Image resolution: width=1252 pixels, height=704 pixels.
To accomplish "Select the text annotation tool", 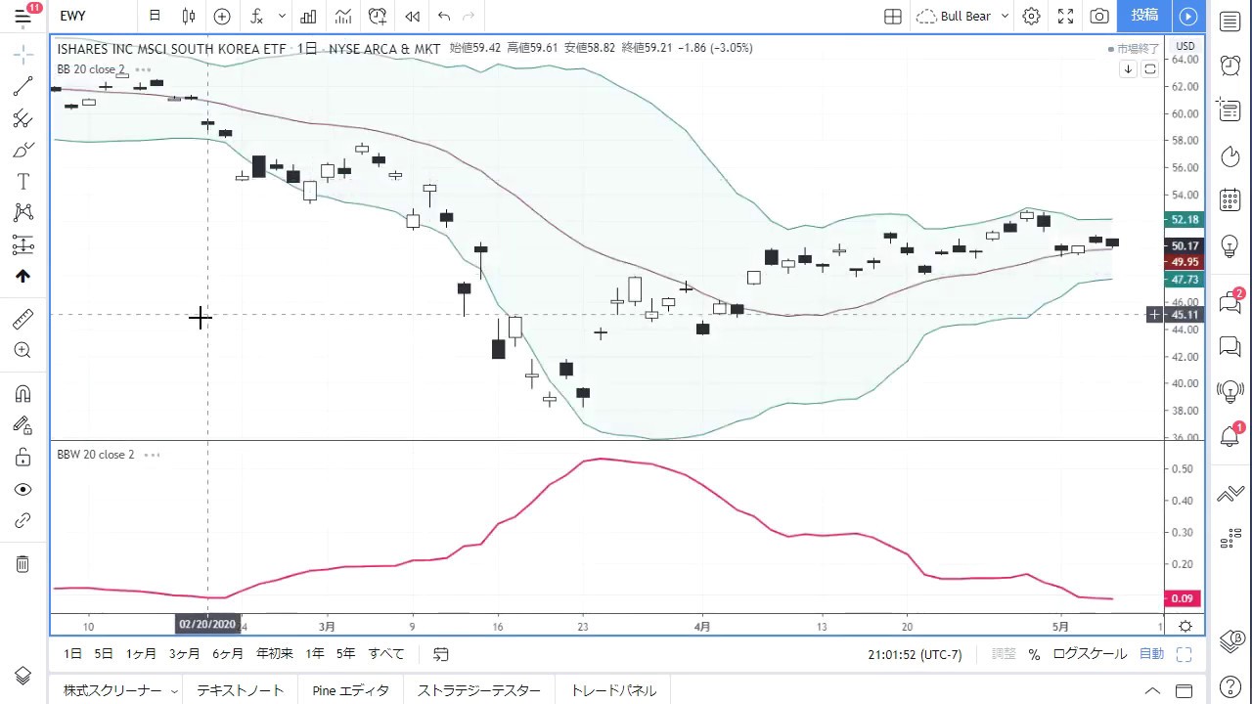I will point(22,182).
